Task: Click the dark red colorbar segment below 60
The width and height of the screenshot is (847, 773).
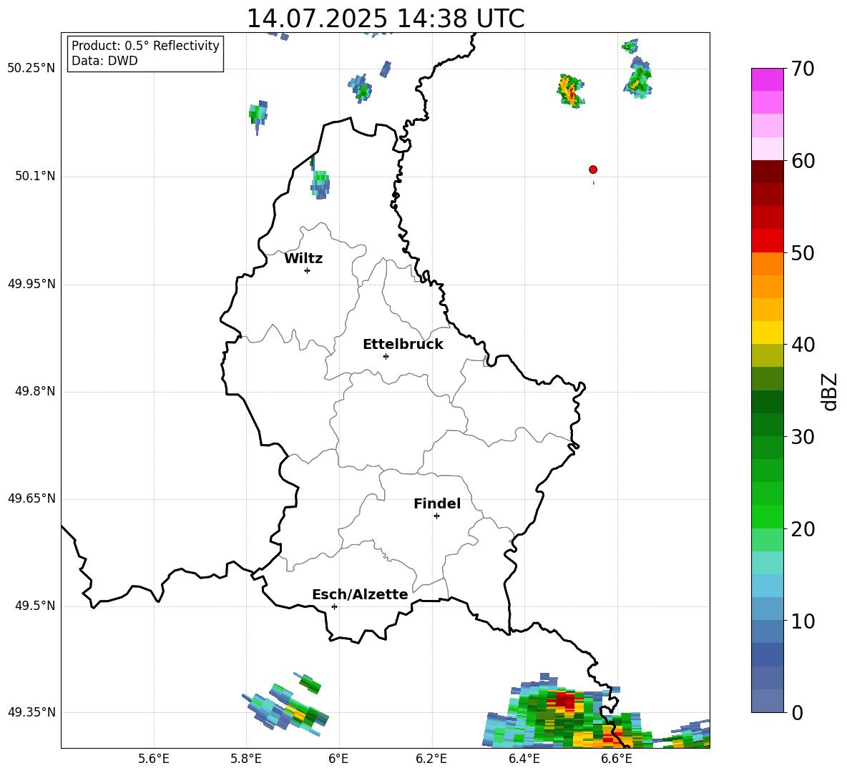Action: [768, 172]
